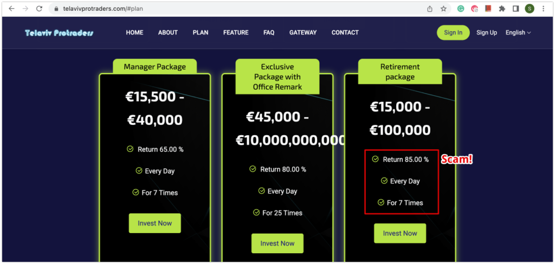This screenshot has width=555, height=264.
Task: Open the Grammarly extension icon
Action: [x=461, y=9]
